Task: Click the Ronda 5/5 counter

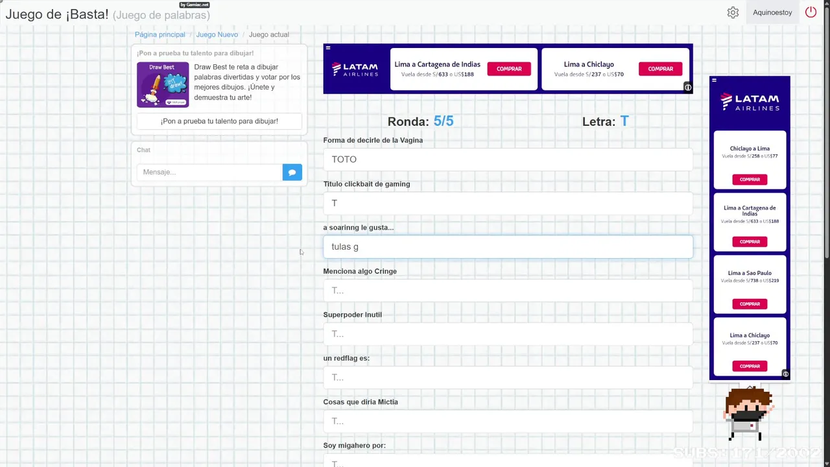Action: coord(420,121)
